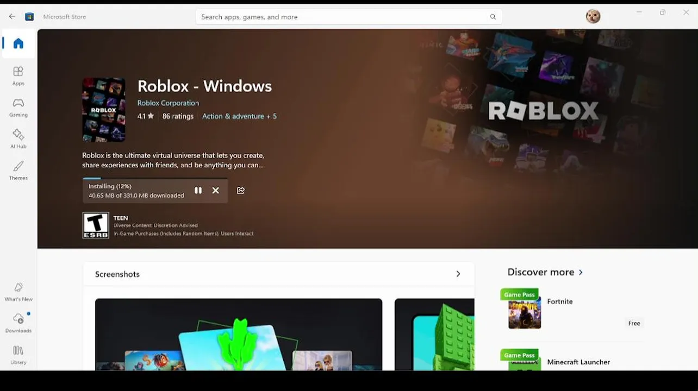
Task: Open the Fortnite app thumbnail
Action: point(525,313)
